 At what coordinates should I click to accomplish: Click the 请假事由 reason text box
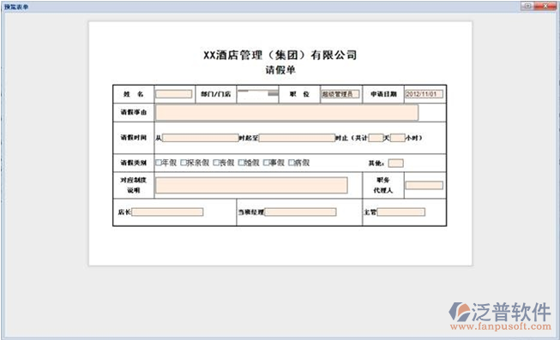[x=286, y=112]
